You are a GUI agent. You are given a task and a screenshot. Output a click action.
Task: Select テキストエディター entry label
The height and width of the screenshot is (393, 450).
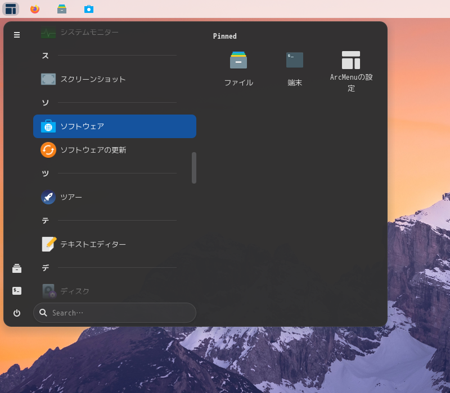click(93, 244)
